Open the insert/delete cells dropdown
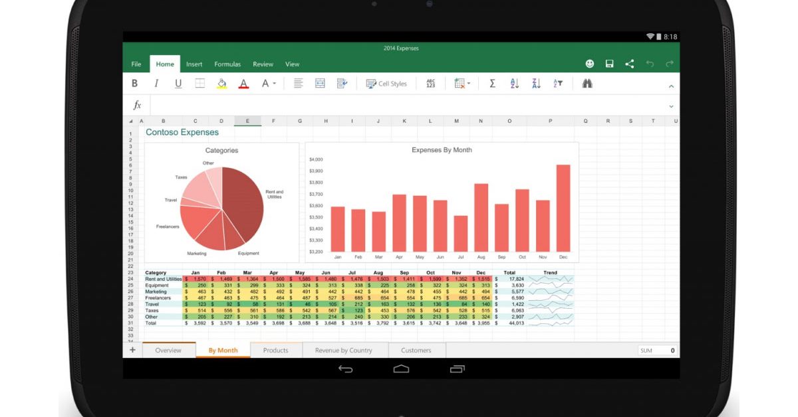The image size is (798, 417). [x=462, y=84]
